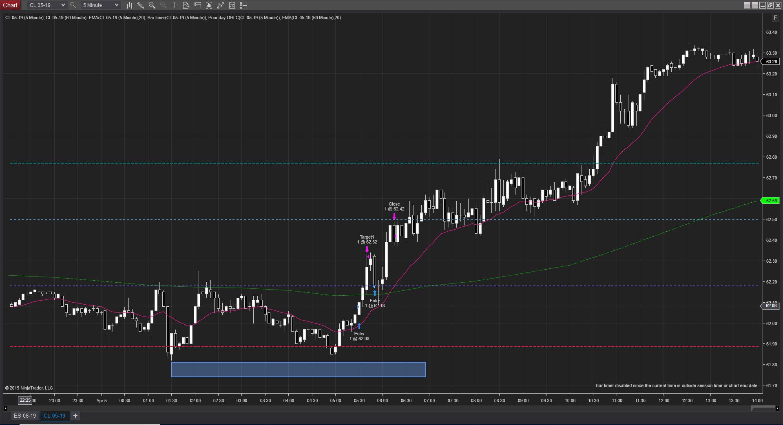Toggle the Chart Trader panel icon
Image resolution: width=783 pixels, height=425 pixels.
coord(198,5)
